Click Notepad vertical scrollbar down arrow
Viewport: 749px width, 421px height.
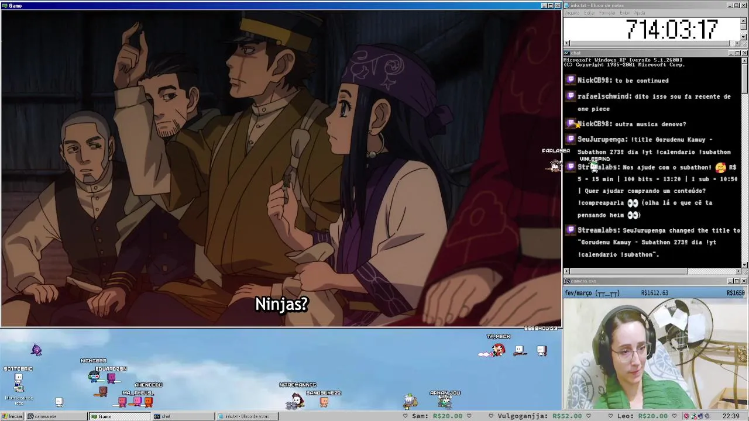pyautogui.click(x=744, y=37)
